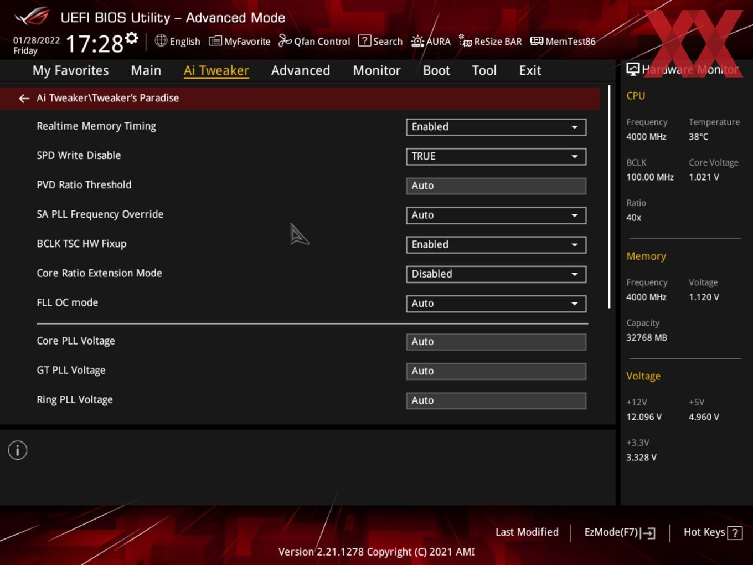This screenshot has width=753, height=565.
Task: Click the English language globe icon
Action: click(161, 40)
